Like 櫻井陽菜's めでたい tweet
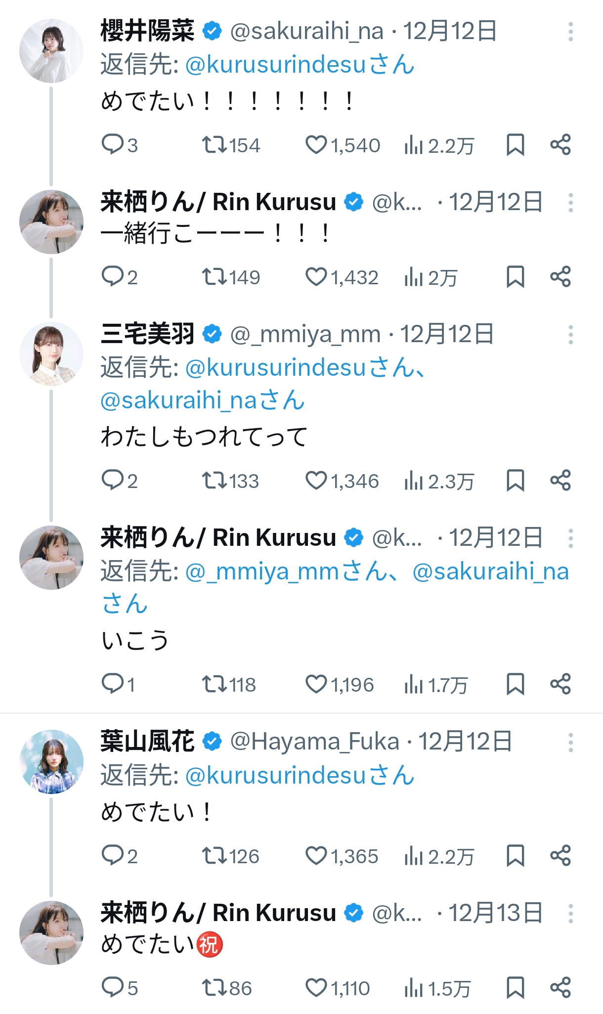This screenshot has height=1014, width=603. (316, 145)
